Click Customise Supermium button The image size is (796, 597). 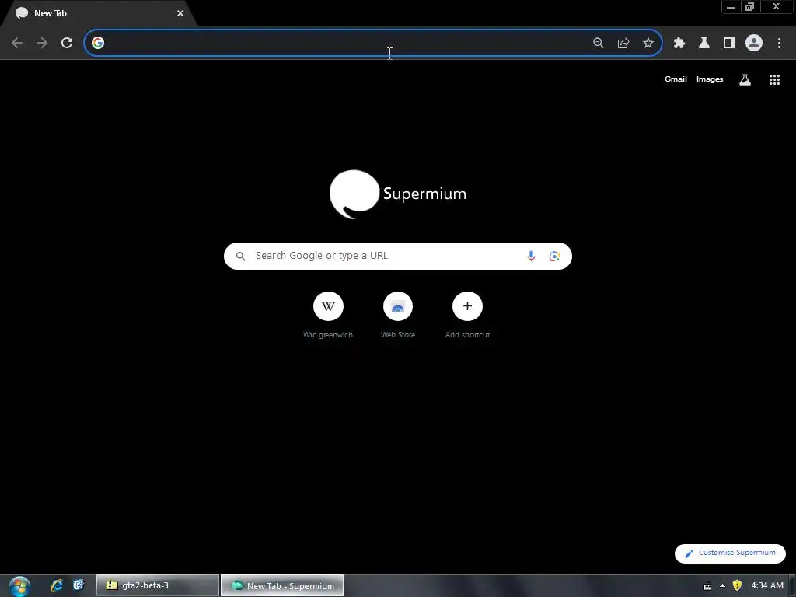pos(730,553)
